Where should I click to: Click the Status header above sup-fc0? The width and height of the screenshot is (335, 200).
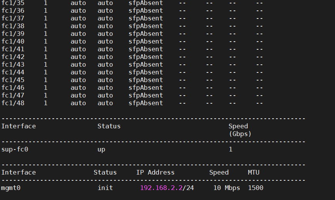tap(109, 126)
